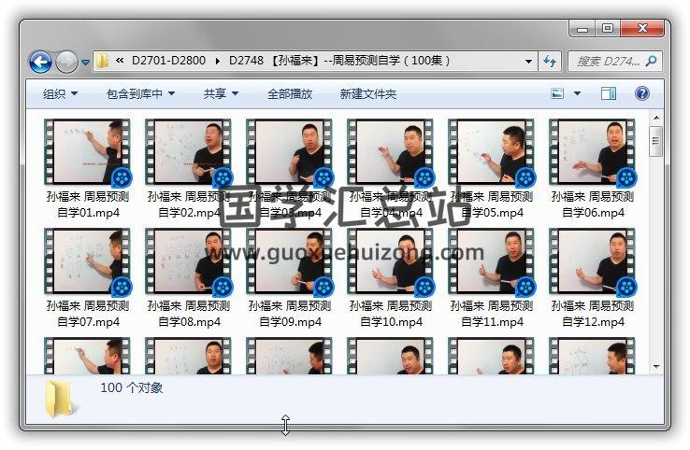Click the folder icon in address bar
The height and width of the screenshot is (450, 690).
pos(102,61)
